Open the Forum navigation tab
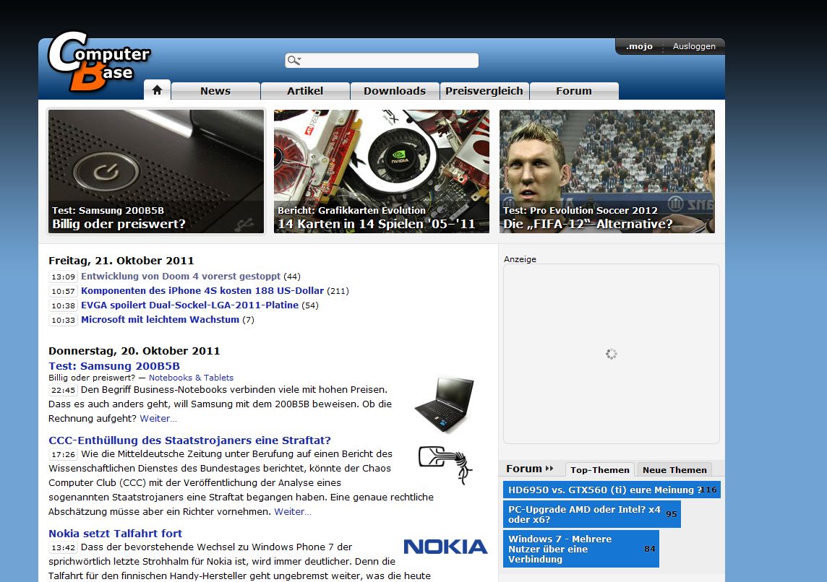Viewport: 827px width, 582px height. pos(574,90)
